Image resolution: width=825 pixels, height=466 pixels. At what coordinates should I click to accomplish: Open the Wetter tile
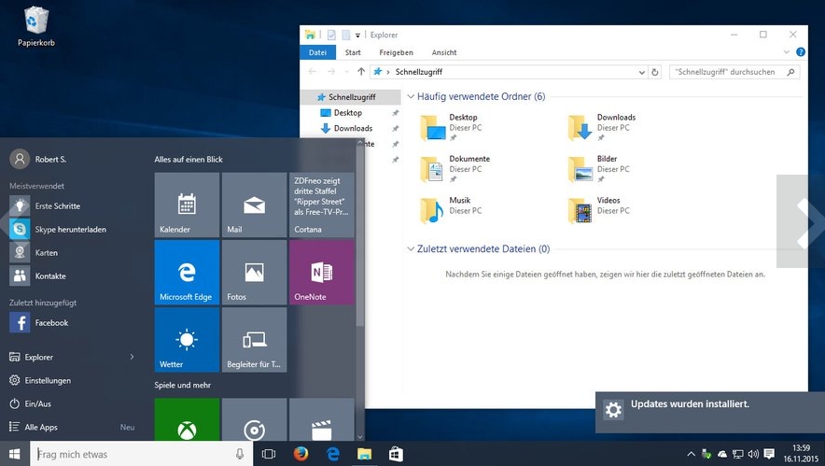tap(187, 340)
